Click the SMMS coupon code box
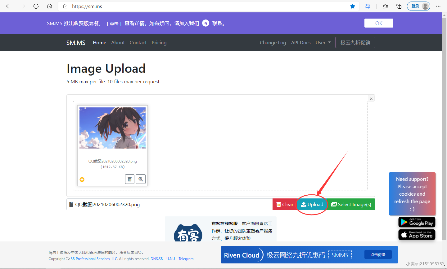This screenshot has height=269, width=447. (340, 255)
